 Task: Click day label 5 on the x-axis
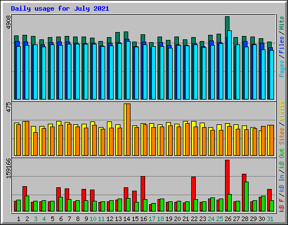52,219
